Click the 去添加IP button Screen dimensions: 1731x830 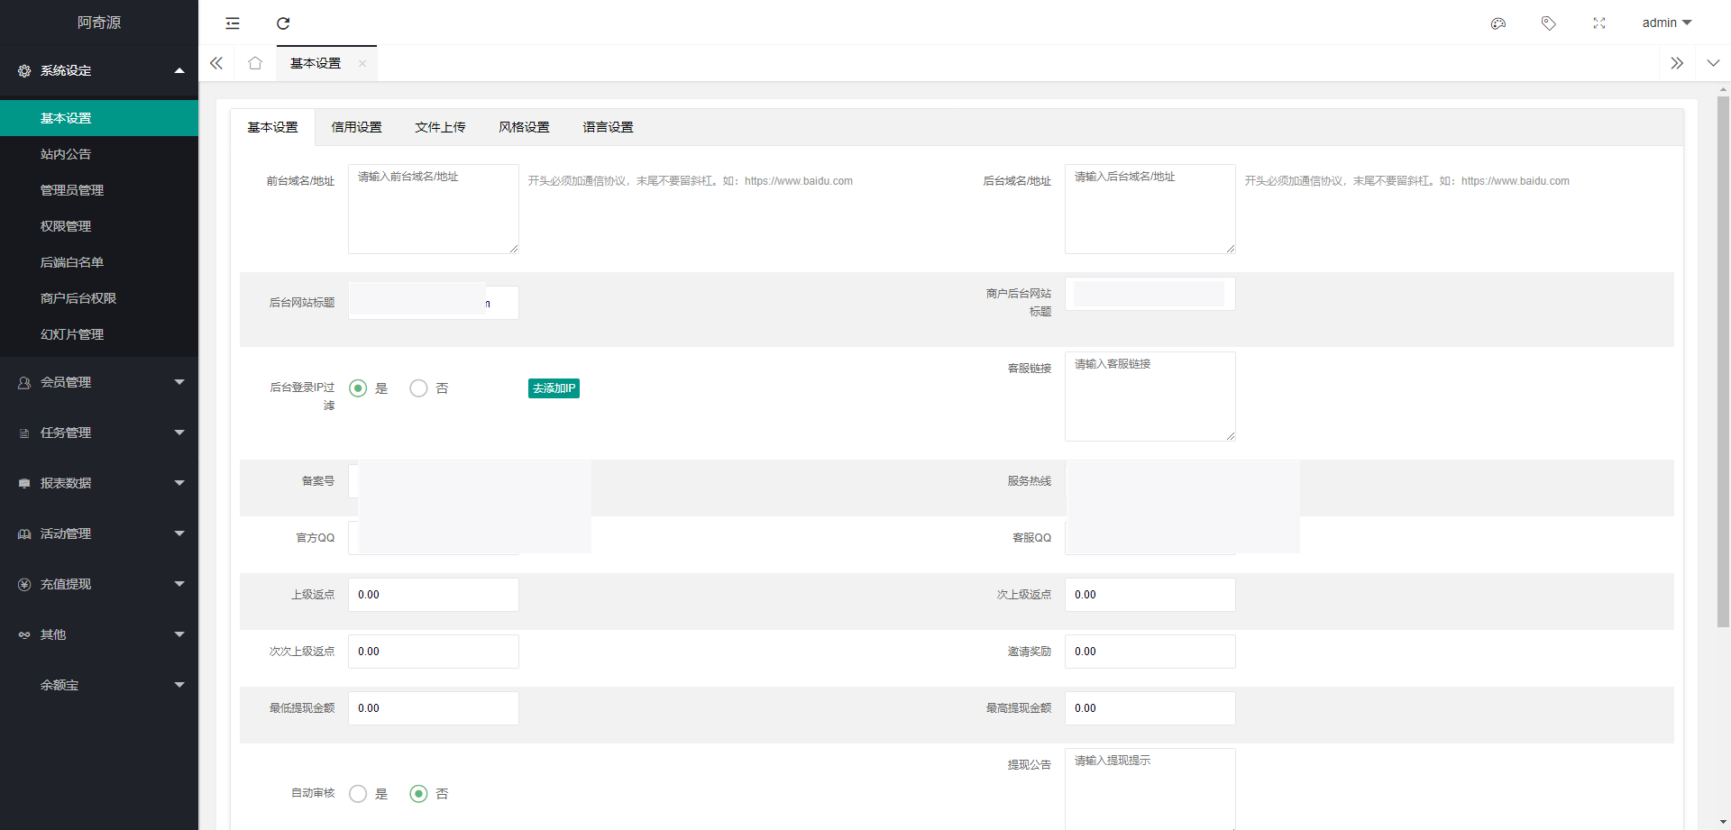(554, 388)
